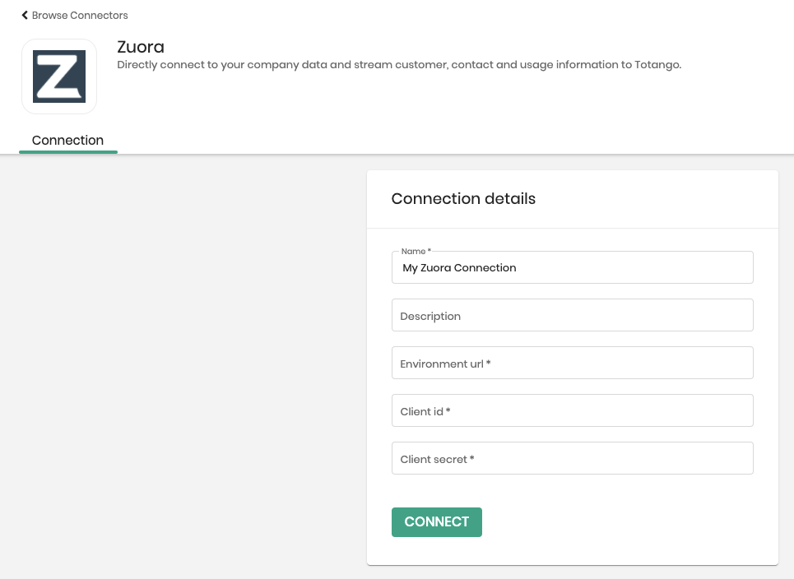The image size is (794, 579).
Task: Focus the Client secret field
Action: pyautogui.click(x=572, y=458)
